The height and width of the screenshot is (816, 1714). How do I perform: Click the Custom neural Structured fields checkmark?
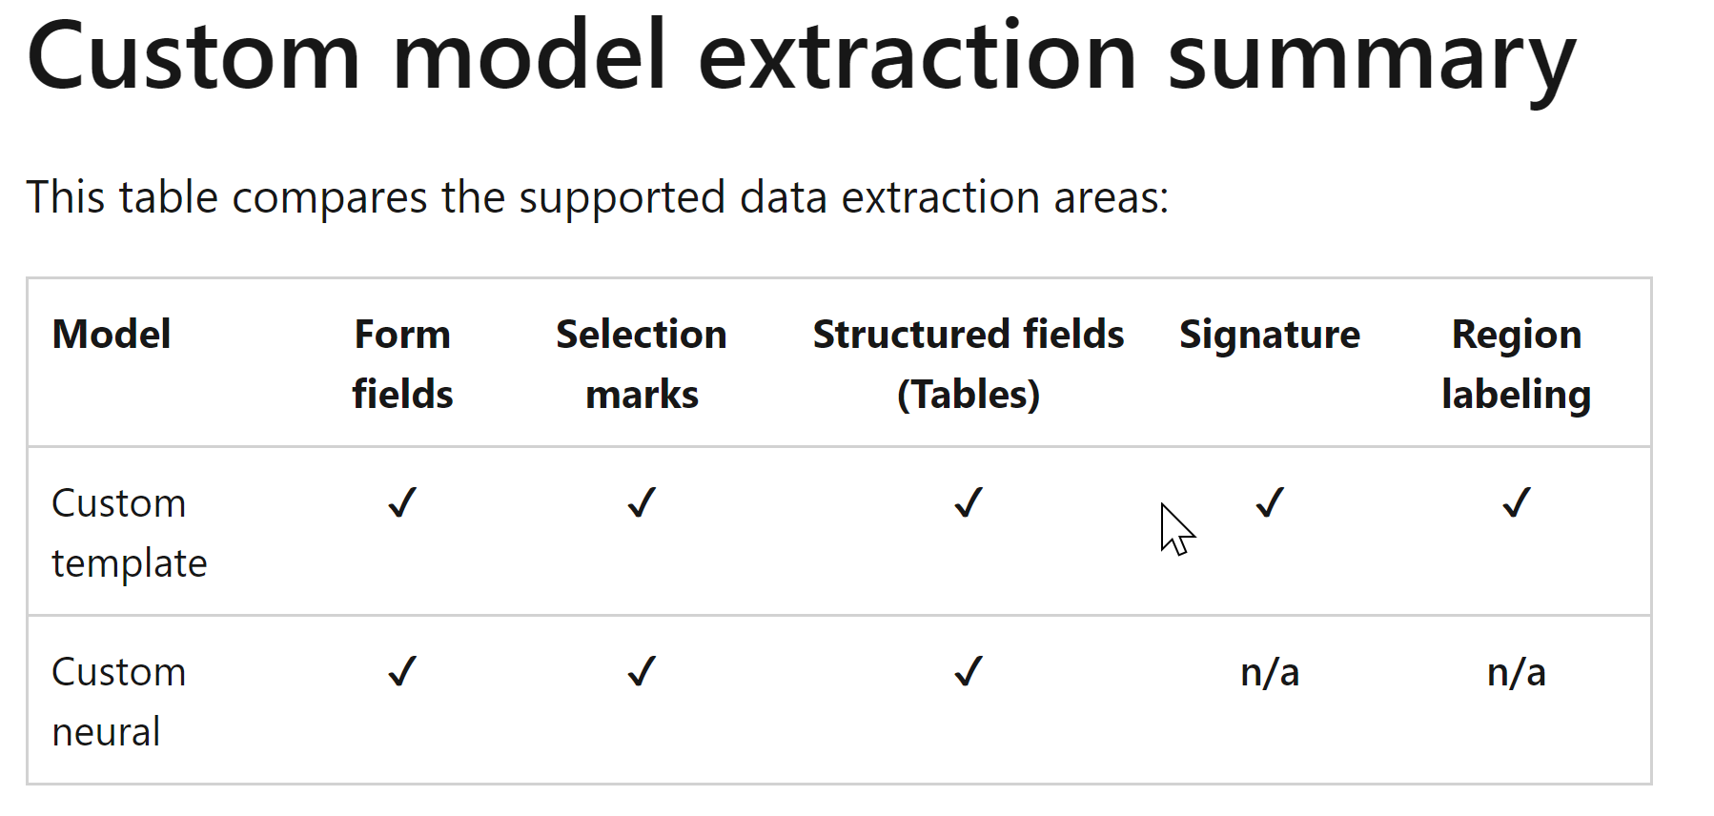(x=969, y=672)
